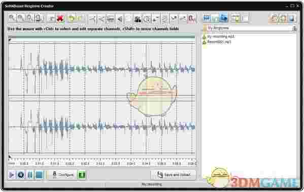Image resolution: width=304 pixels, height=192 pixels.
Task: Click the highlighted blue icon above the ringtone list
Action: [223, 18]
